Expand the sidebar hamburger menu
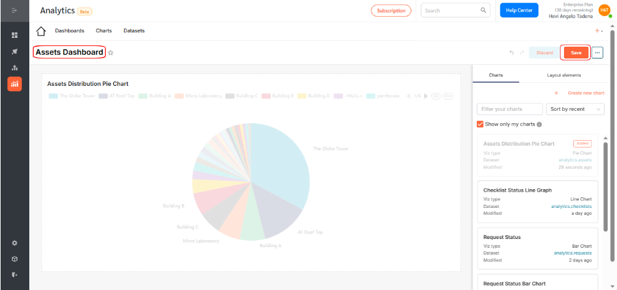 tap(14, 10)
